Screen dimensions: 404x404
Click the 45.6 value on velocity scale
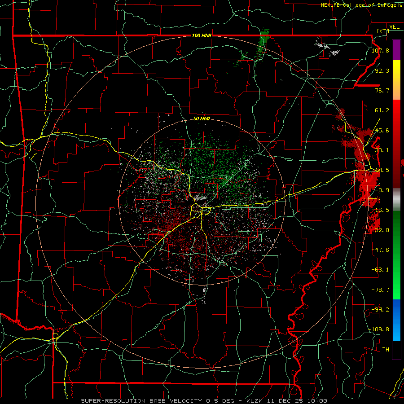pyautogui.click(x=382, y=130)
